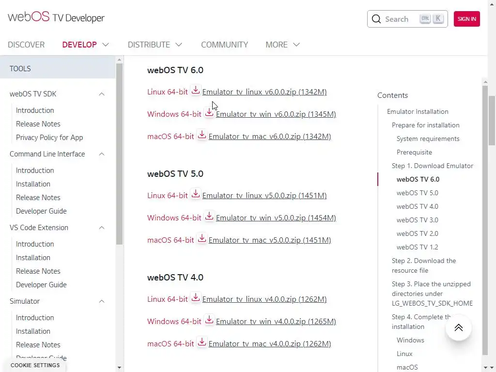Open the COMMUNITY nav item
Viewport: 496px width, 372px height.
pyautogui.click(x=225, y=45)
